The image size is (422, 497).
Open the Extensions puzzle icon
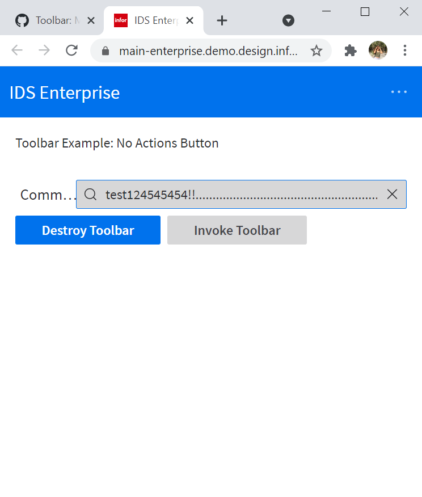pos(351,50)
